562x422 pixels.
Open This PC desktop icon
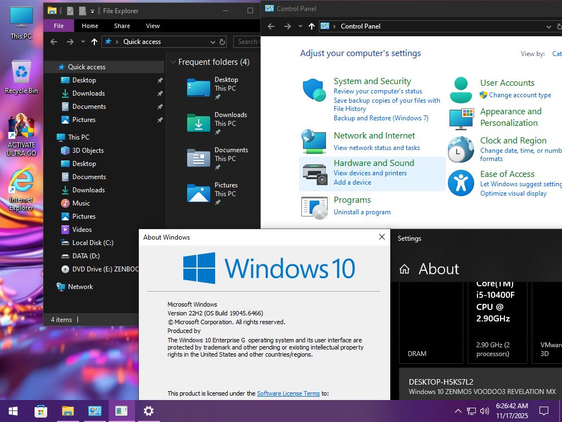coord(21,22)
